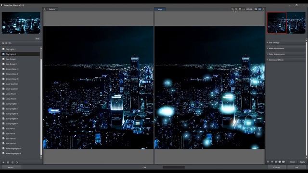This screenshot has width=308, height=173.
Task: Select the Starry Night II preset
Action: click(x=20, y=109)
